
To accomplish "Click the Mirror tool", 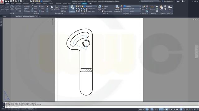I will 35,9.
